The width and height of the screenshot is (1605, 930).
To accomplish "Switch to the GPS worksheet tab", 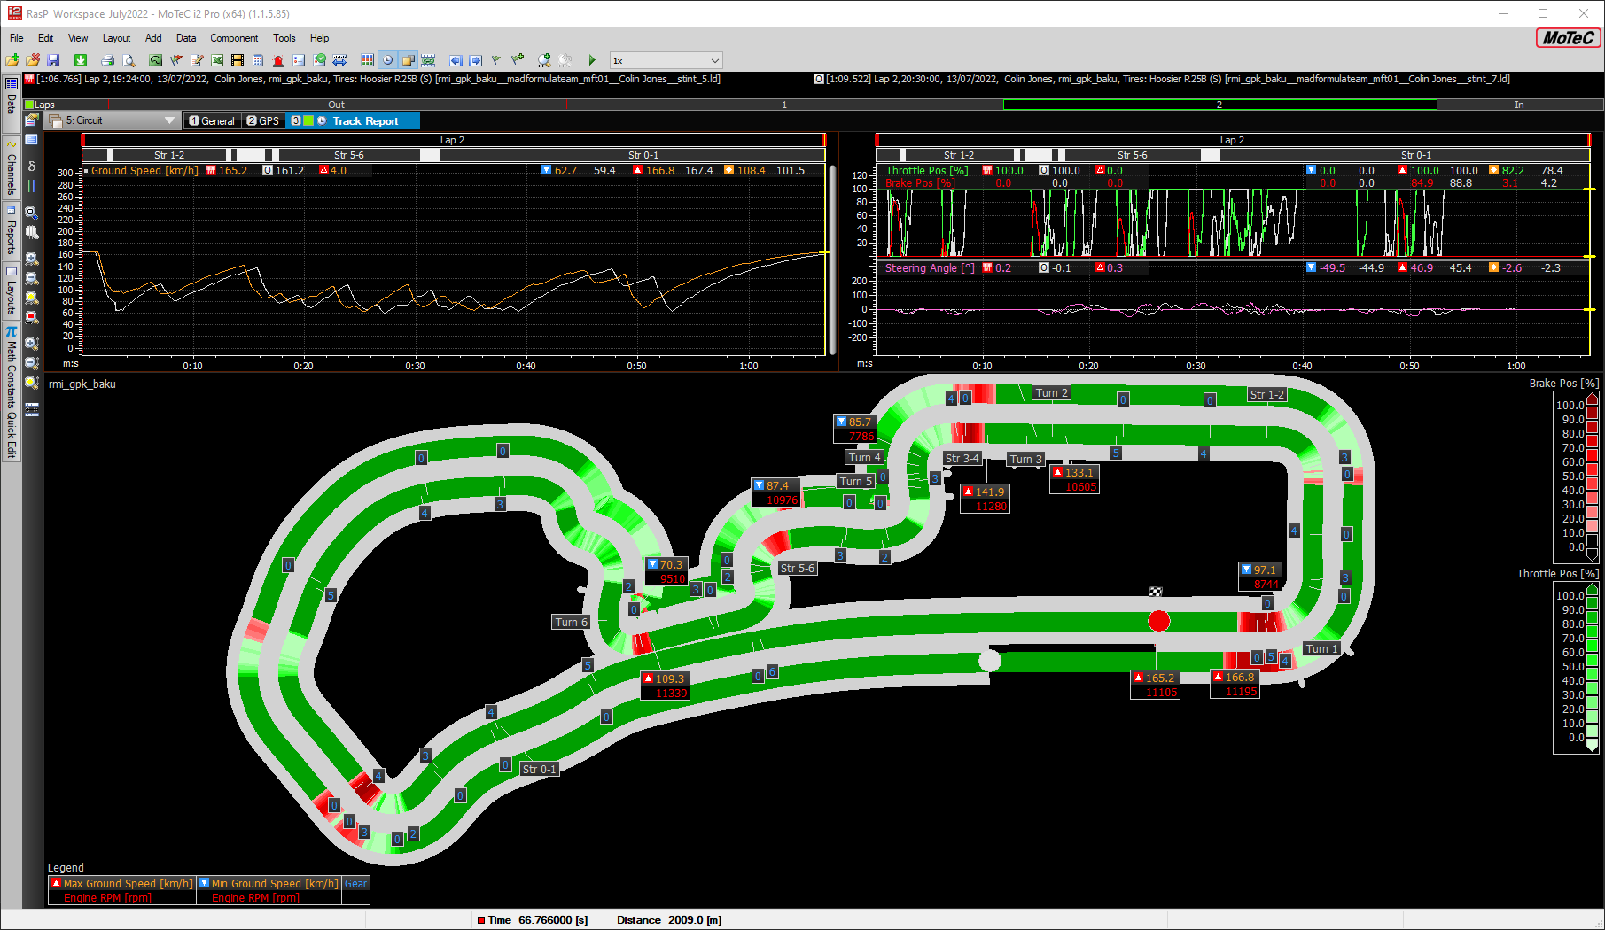I will click(263, 121).
